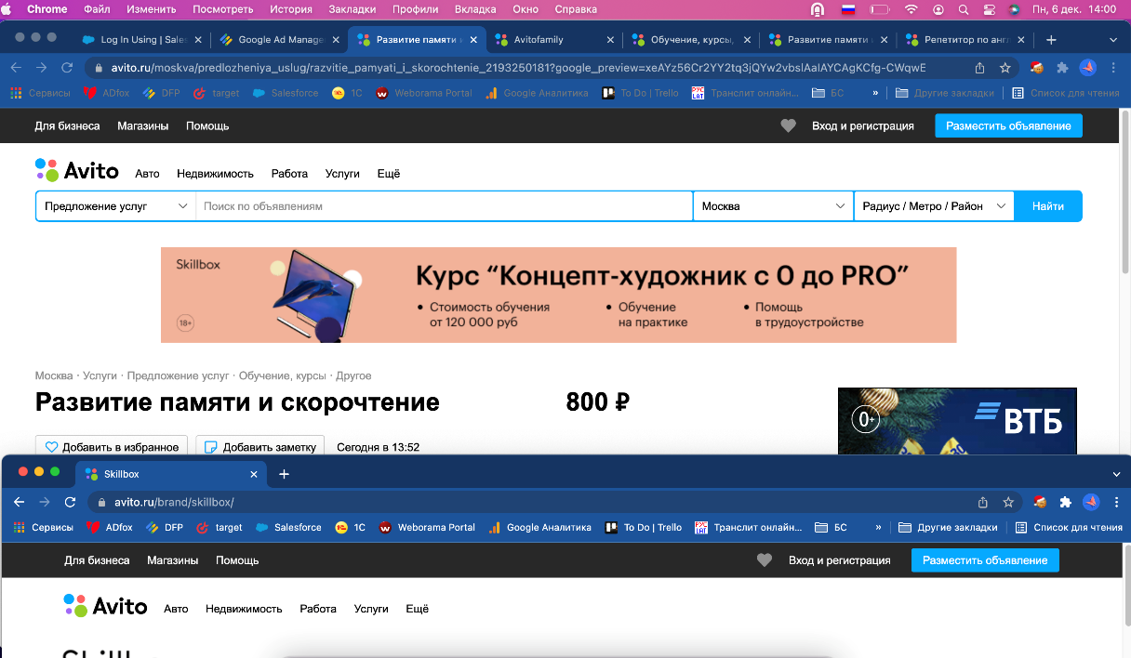Open the 1С bookmark in front window
Viewport: 1131px width, 658px height.
[x=350, y=527]
